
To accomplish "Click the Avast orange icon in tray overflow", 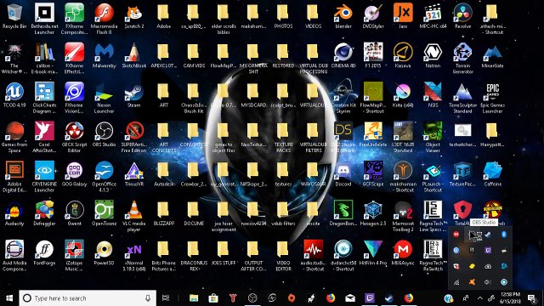I will pos(472,282).
